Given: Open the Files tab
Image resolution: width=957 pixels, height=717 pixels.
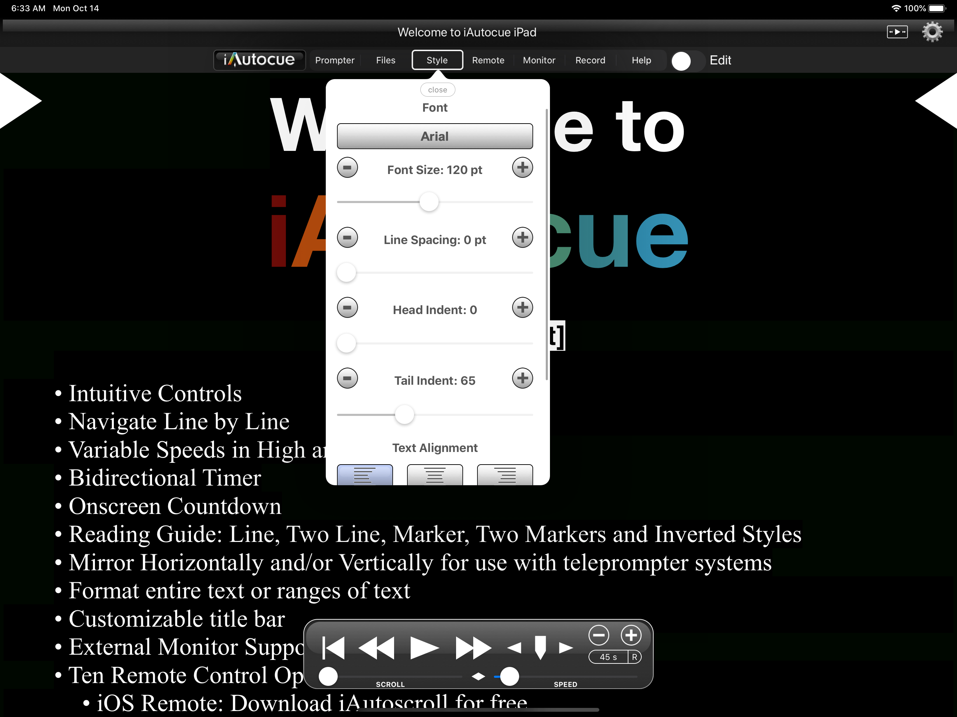Looking at the screenshot, I should [x=385, y=60].
